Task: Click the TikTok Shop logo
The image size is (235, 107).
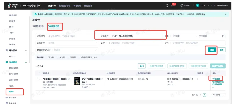Action: click(13, 6)
